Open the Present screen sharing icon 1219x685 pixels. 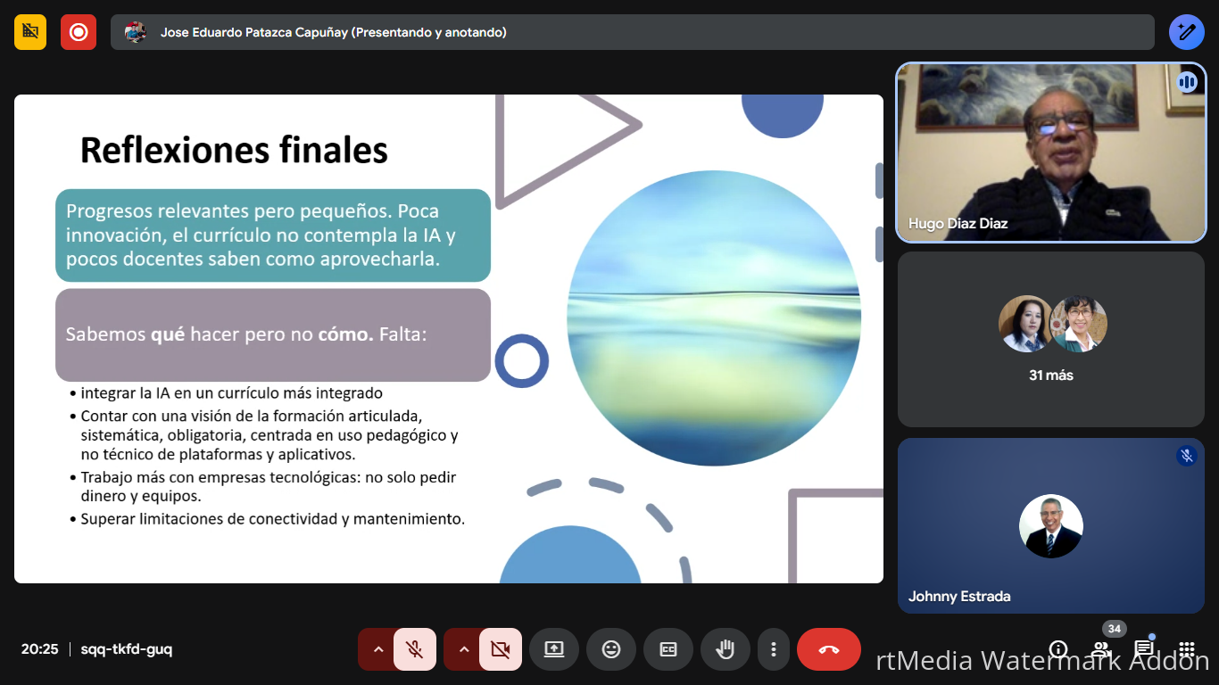click(x=554, y=649)
